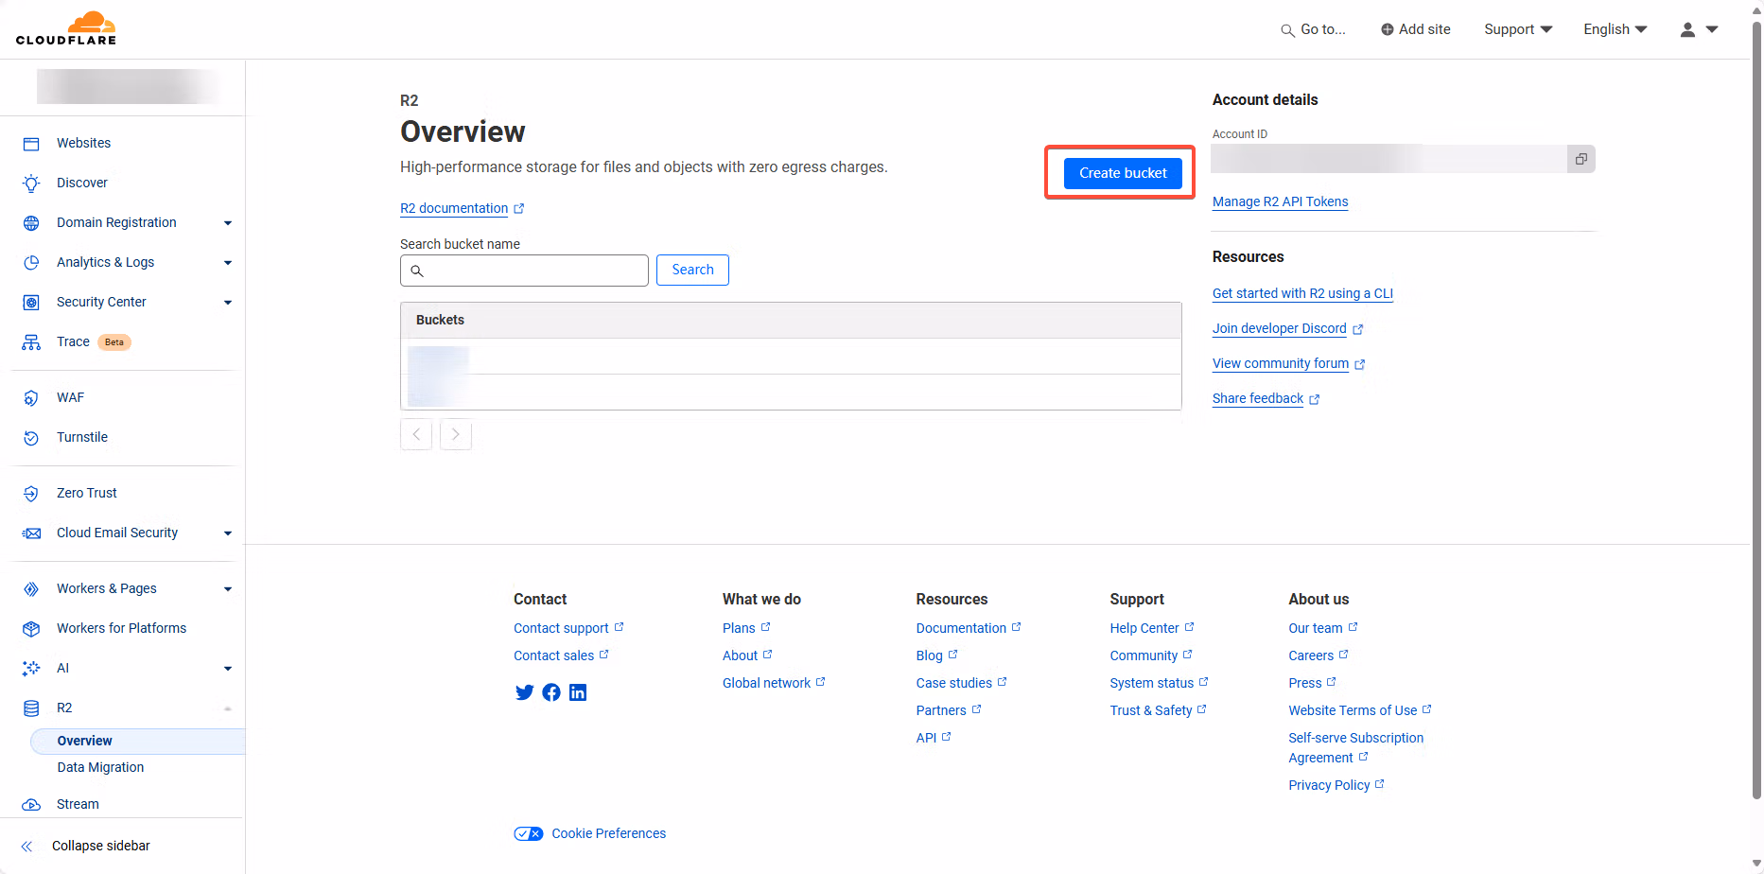Image resolution: width=1764 pixels, height=874 pixels.
Task: Focus the Search bucket name field
Action: click(x=524, y=271)
